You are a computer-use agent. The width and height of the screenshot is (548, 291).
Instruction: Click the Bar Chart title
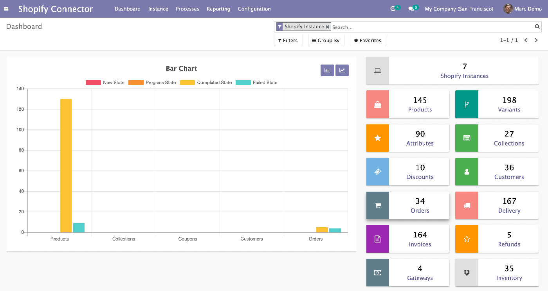[181, 68]
